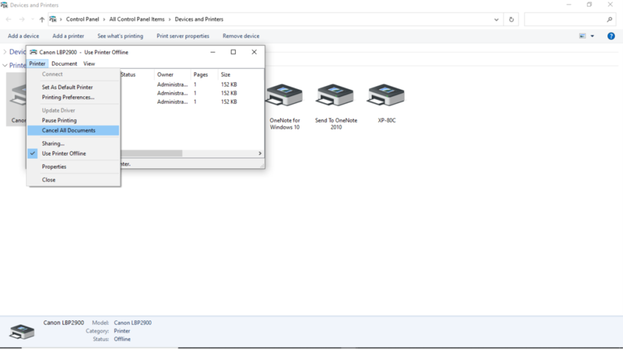Click the refresh icon beside address bar
623x349 pixels.
click(511, 19)
